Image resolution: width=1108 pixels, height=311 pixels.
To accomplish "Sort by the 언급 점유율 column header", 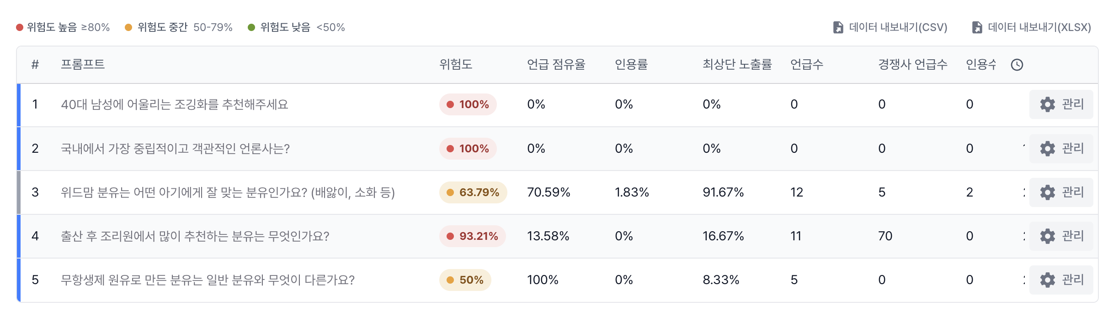I will coord(557,65).
